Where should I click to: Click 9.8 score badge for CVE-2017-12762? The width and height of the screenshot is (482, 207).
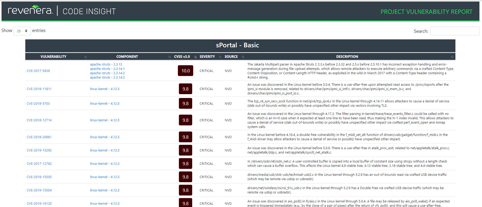tap(186, 164)
